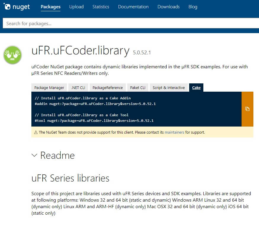Viewport: 259px width, 225px height.
Task: Select the .NET CLI tab
Action: [x=78, y=88]
